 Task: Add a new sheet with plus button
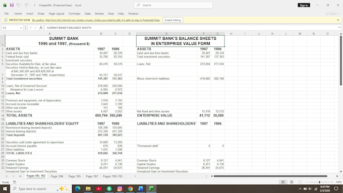[x=135, y=176]
